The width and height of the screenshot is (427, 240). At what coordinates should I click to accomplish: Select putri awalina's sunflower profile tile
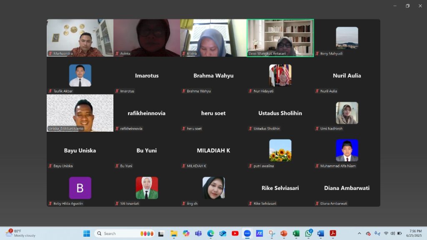click(x=280, y=150)
